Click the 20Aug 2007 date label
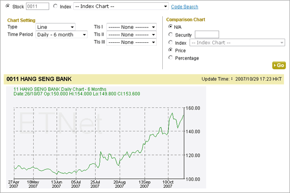290x193 pixels. tap(120, 184)
